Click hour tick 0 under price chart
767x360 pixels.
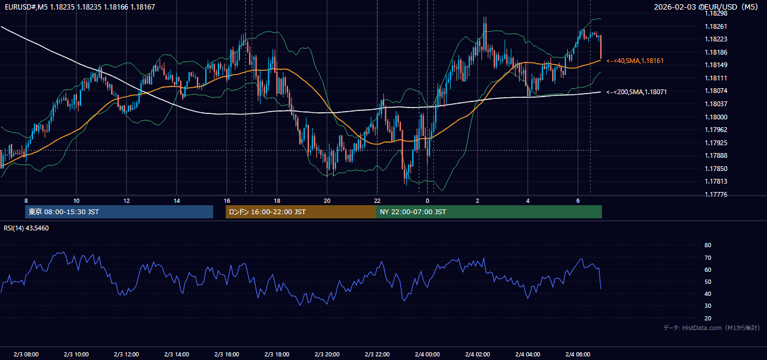pos(427,200)
